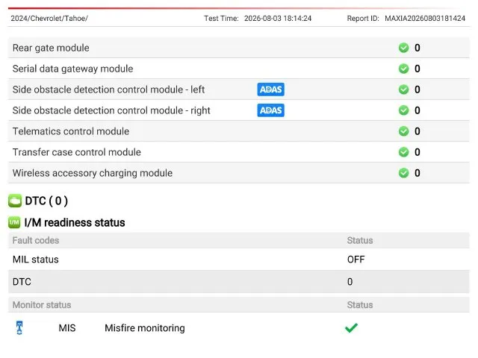
Task: Select Side obstacle detection control module - right
Action: 239,110
